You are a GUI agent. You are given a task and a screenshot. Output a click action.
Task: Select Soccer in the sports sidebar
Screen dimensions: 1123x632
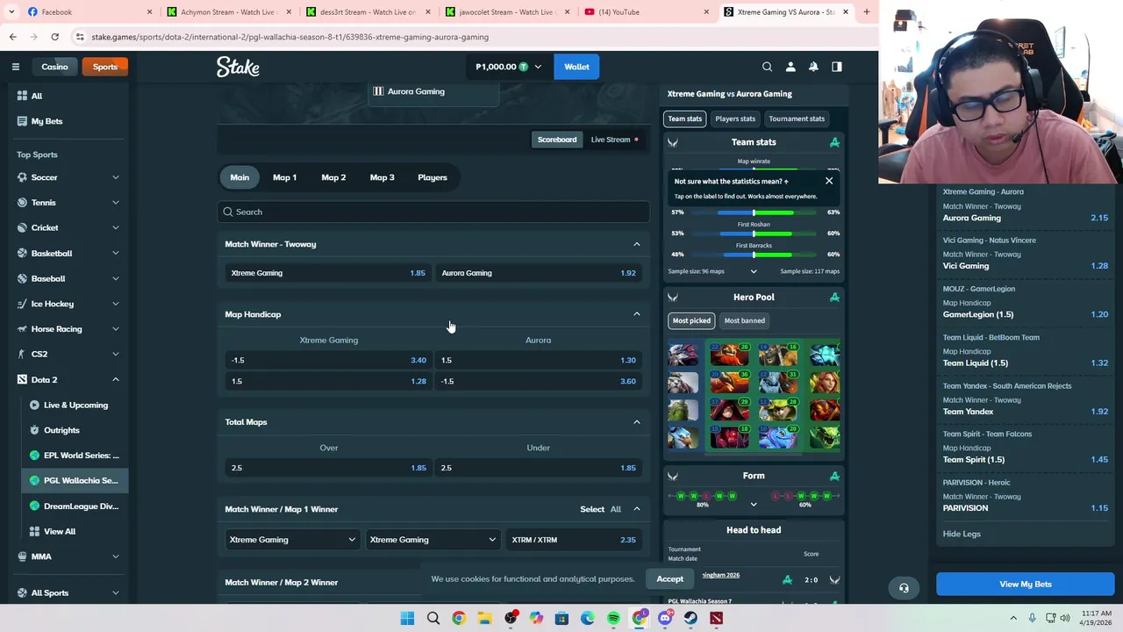tap(68, 177)
